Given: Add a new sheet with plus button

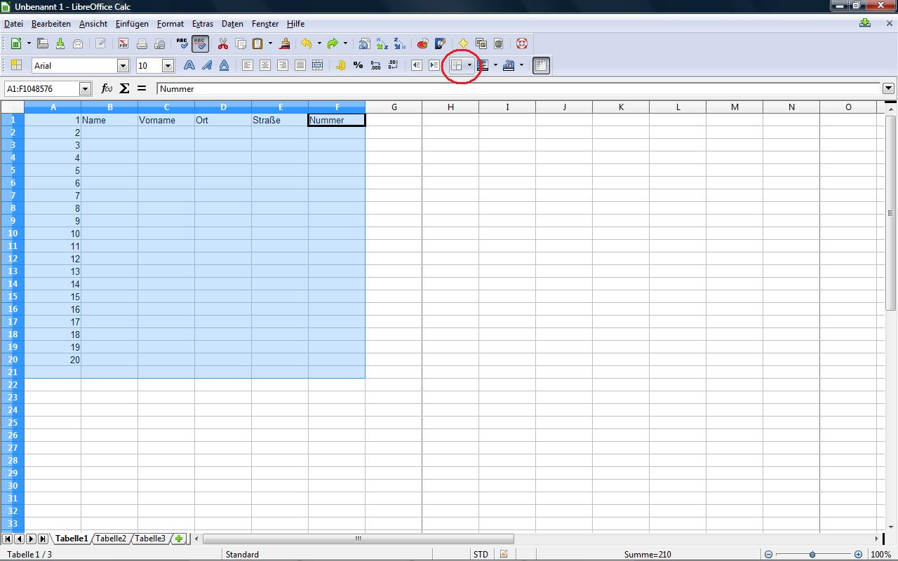Looking at the screenshot, I should point(180,539).
